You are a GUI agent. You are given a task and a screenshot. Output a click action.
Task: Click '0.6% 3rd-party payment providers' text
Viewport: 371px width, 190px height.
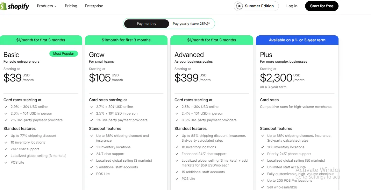tap(209, 120)
